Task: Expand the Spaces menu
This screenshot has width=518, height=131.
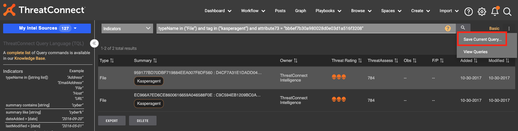Action: point(391,11)
